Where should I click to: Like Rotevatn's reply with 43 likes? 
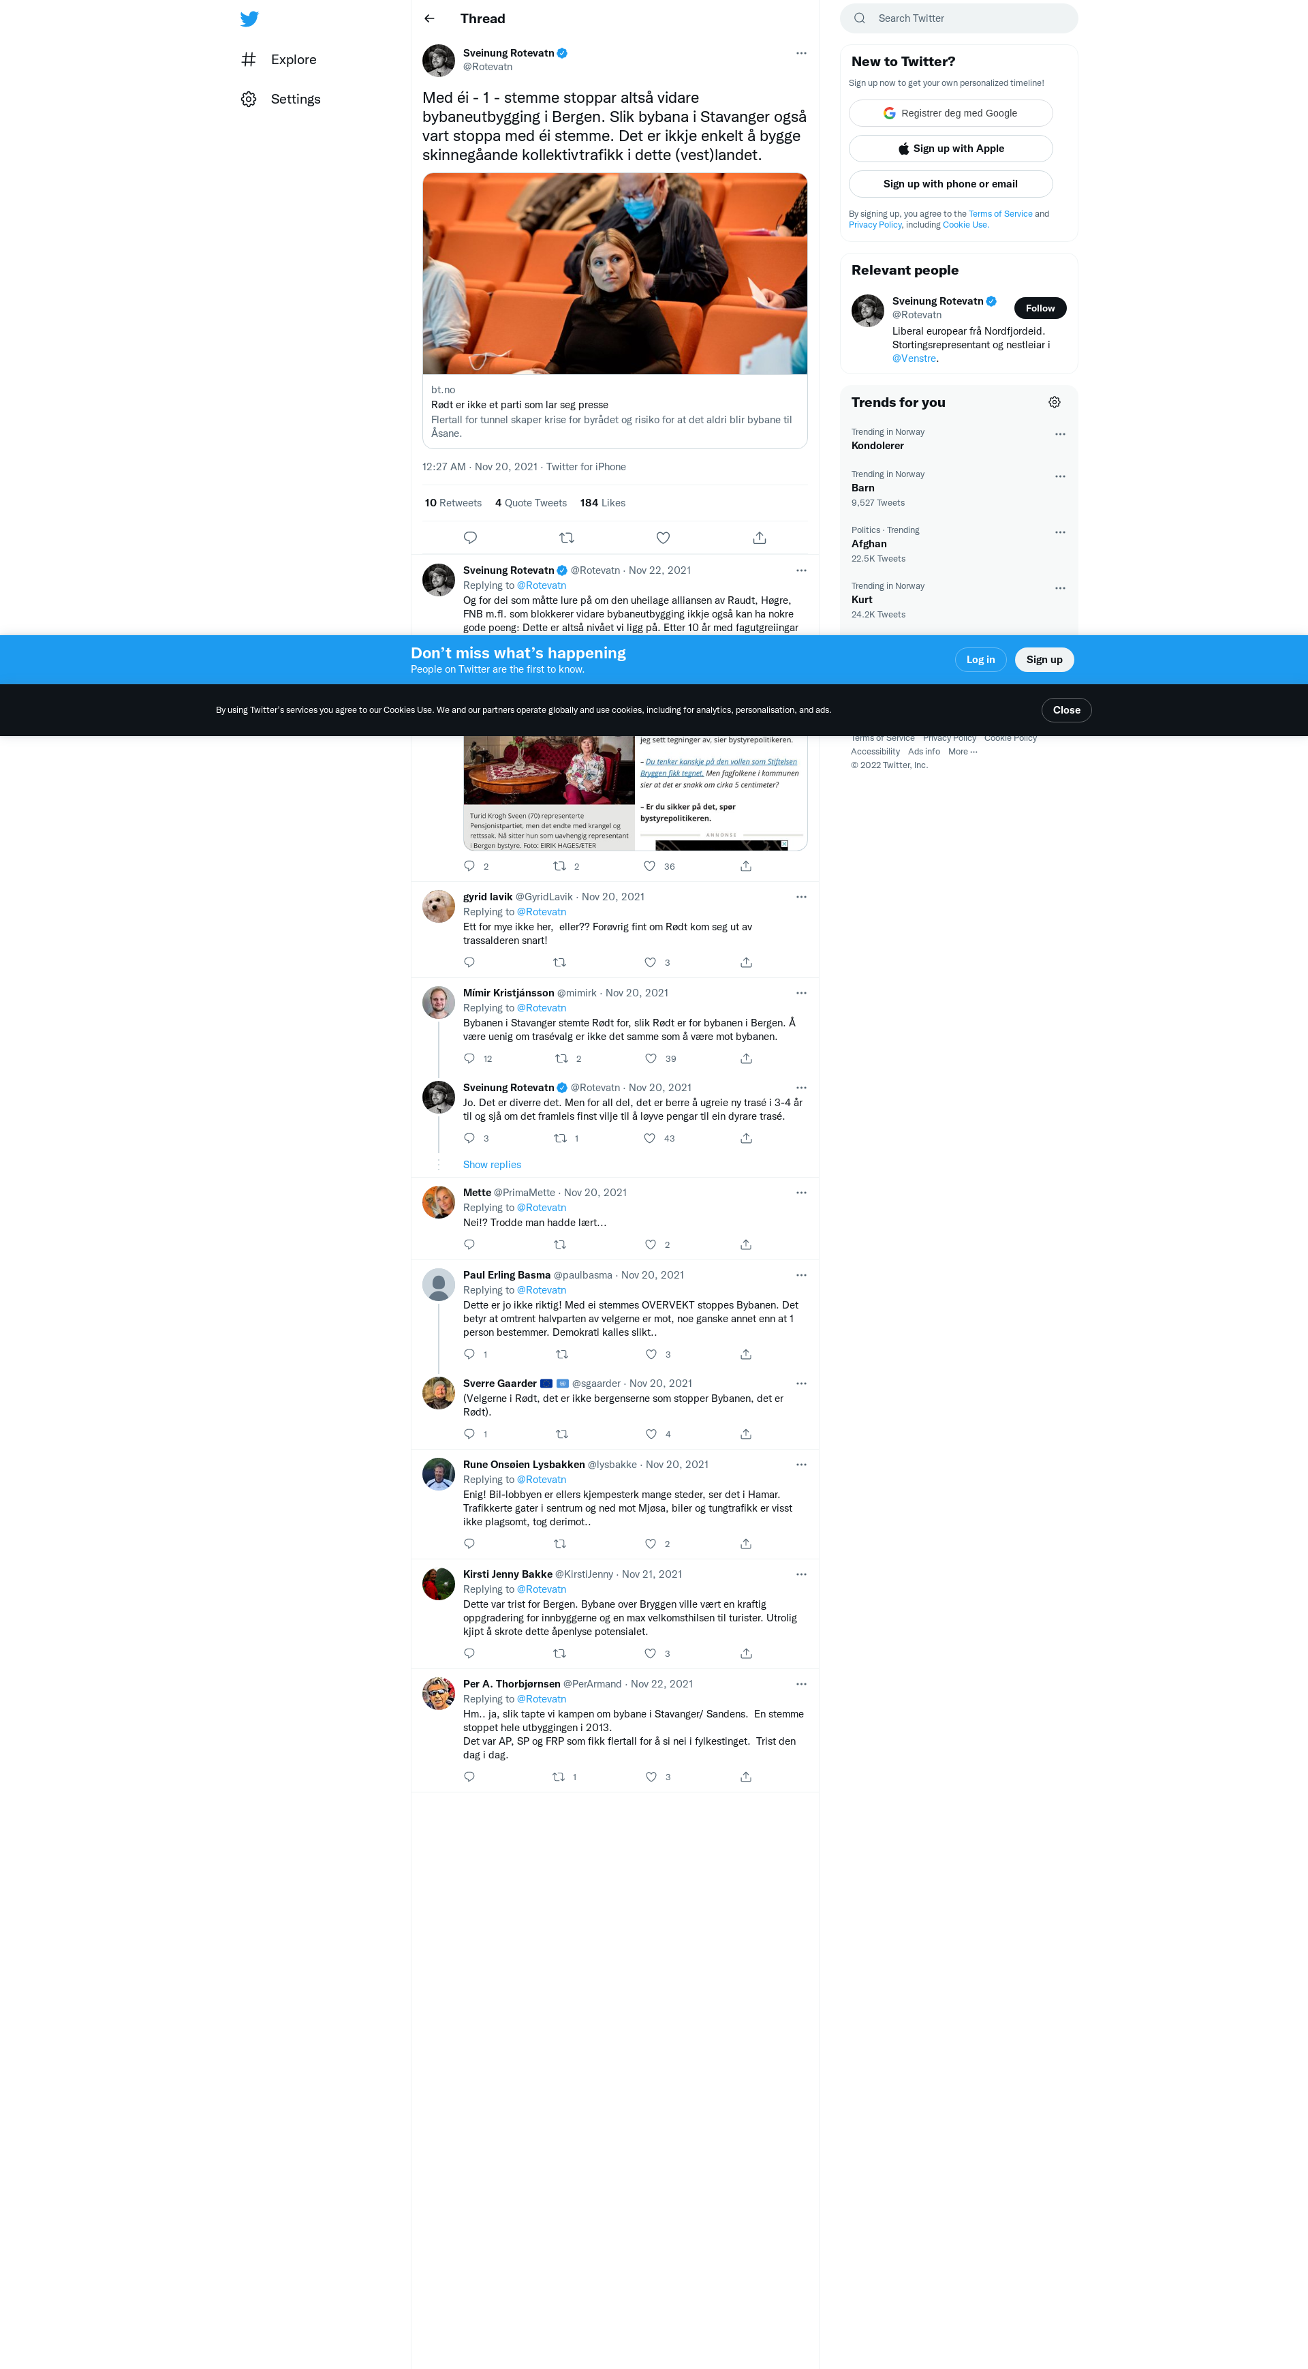click(650, 1139)
